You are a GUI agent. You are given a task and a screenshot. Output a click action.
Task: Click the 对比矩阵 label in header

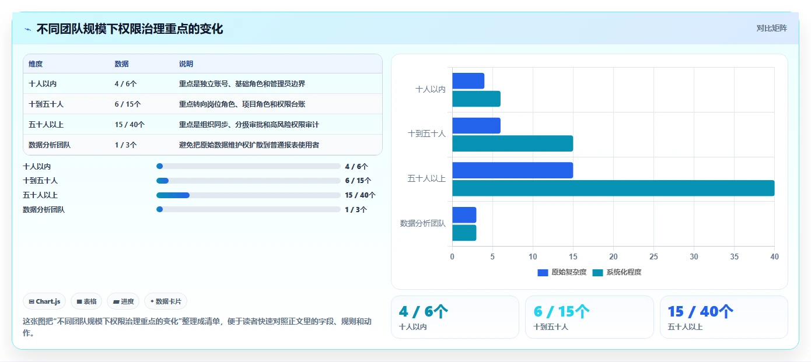pyautogui.click(x=771, y=28)
